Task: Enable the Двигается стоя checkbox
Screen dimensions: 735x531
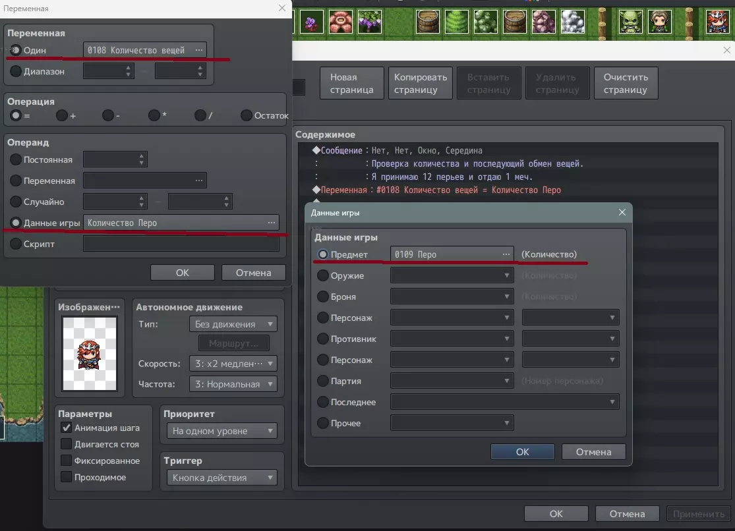Action: 66,444
